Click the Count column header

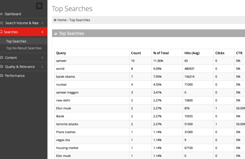[136, 53]
